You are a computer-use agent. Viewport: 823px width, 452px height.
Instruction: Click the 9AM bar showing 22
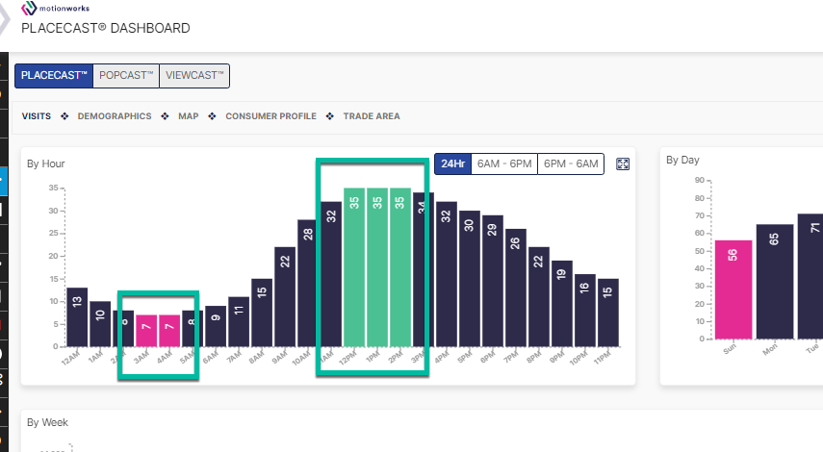pyautogui.click(x=285, y=297)
